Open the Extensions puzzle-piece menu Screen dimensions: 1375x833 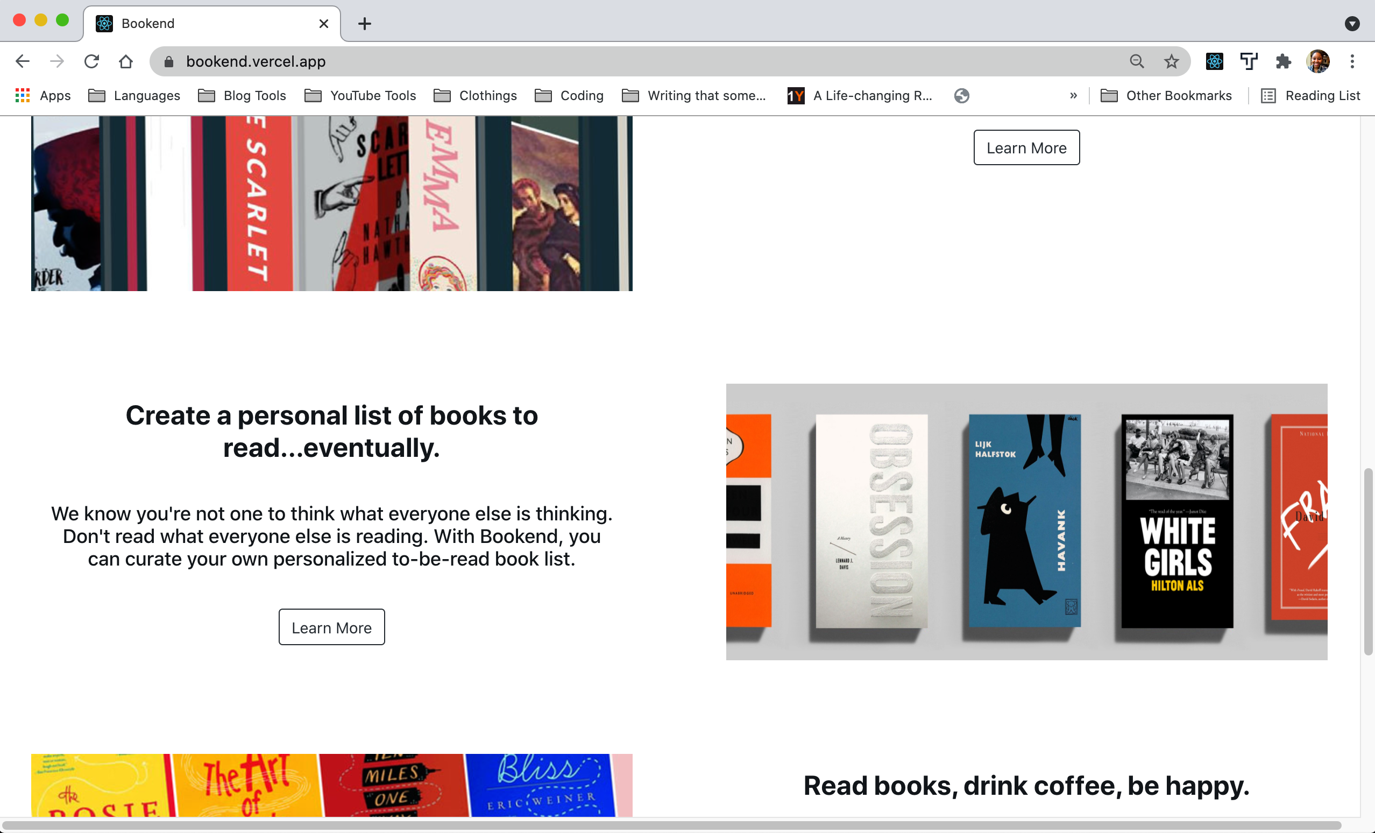(1284, 61)
